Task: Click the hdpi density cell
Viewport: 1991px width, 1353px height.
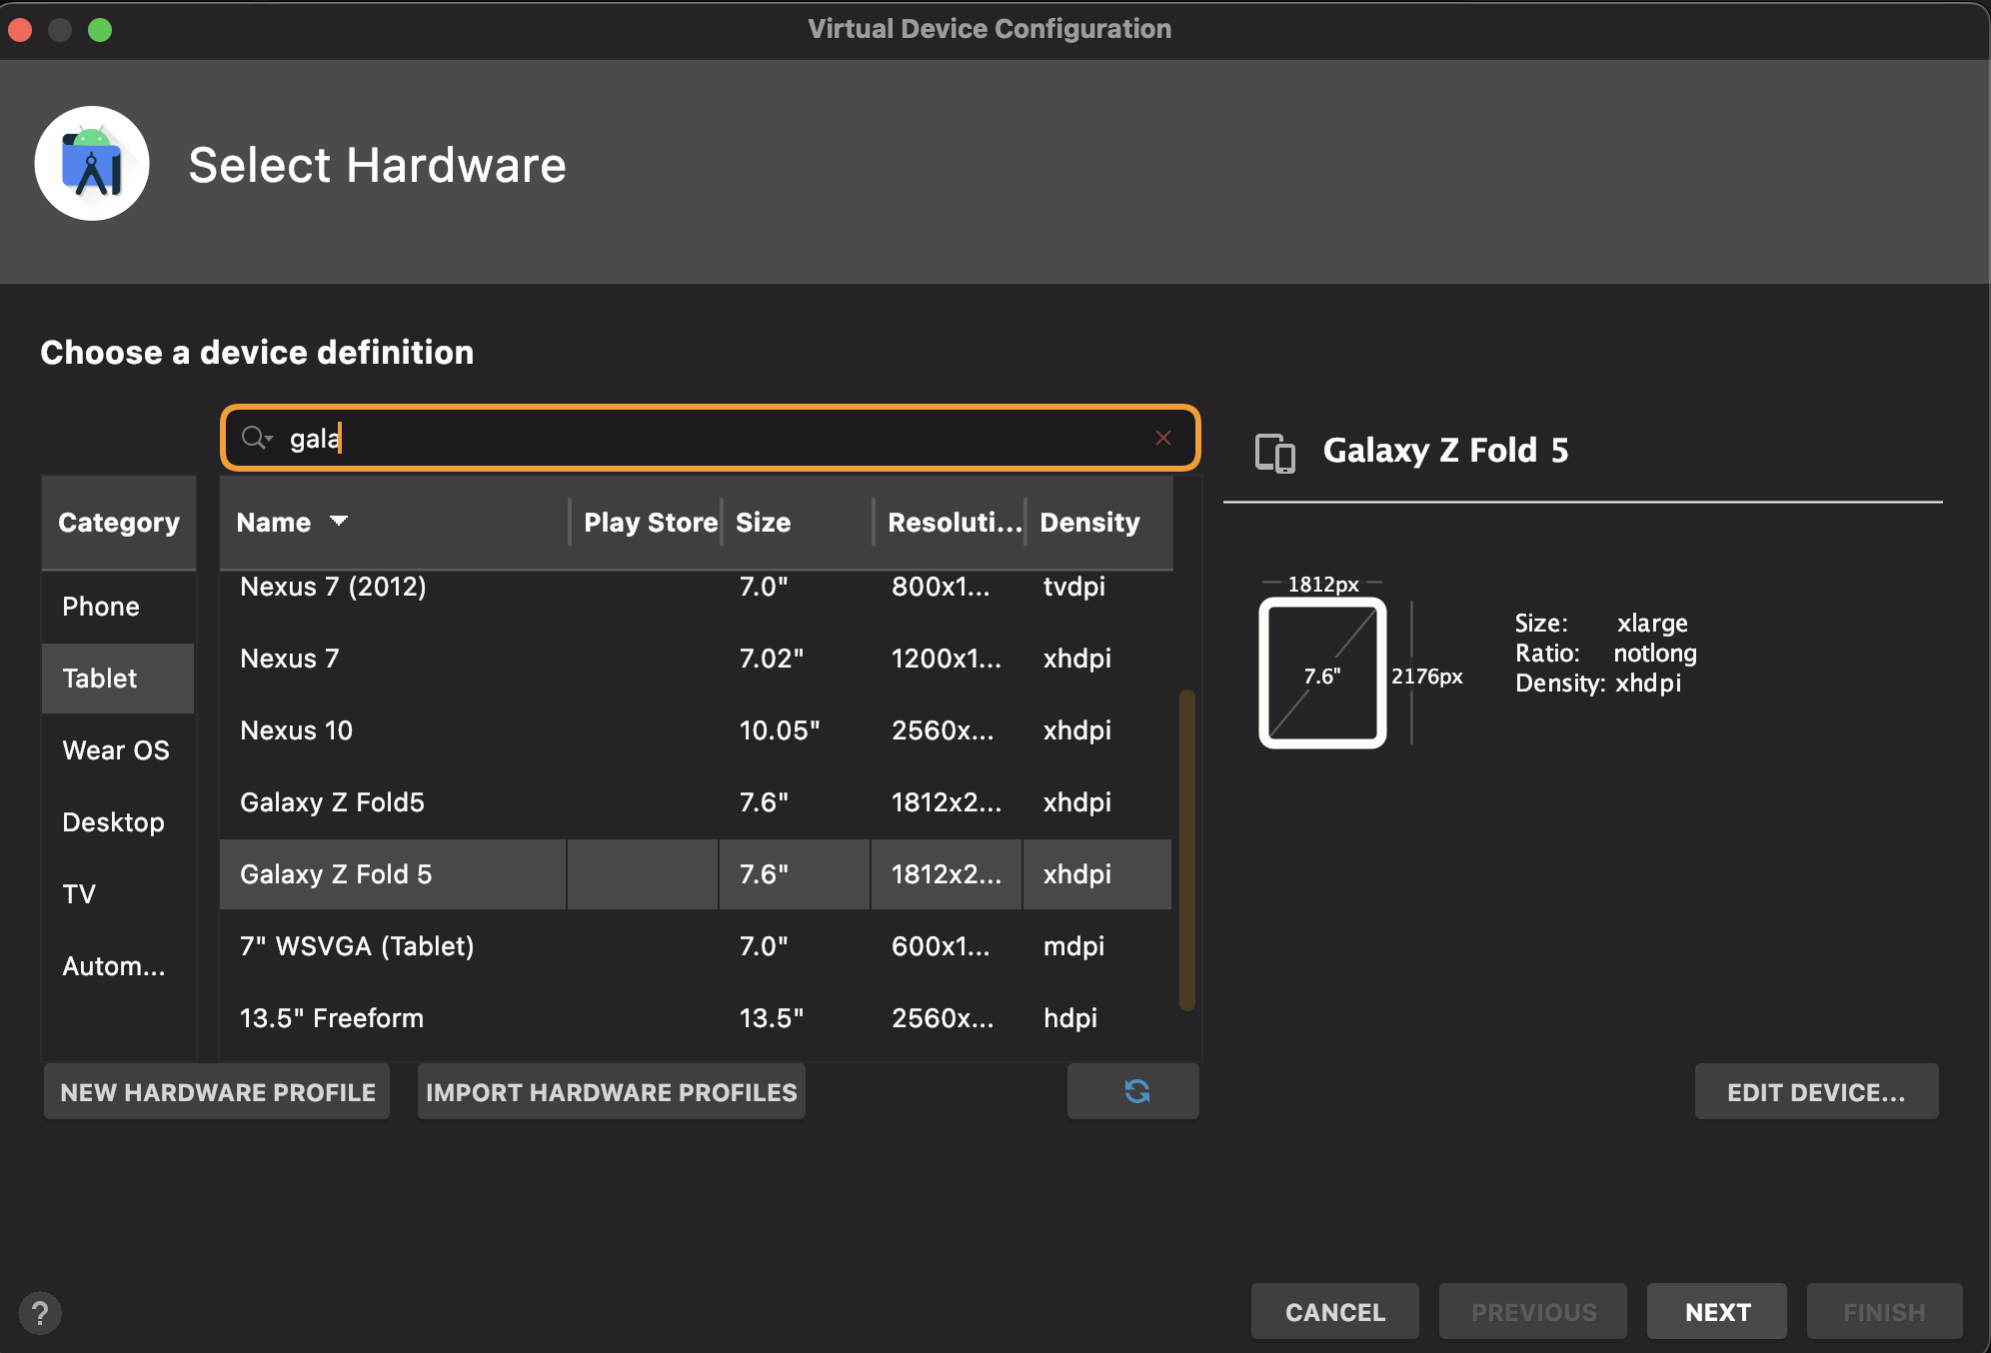Action: (1069, 1018)
